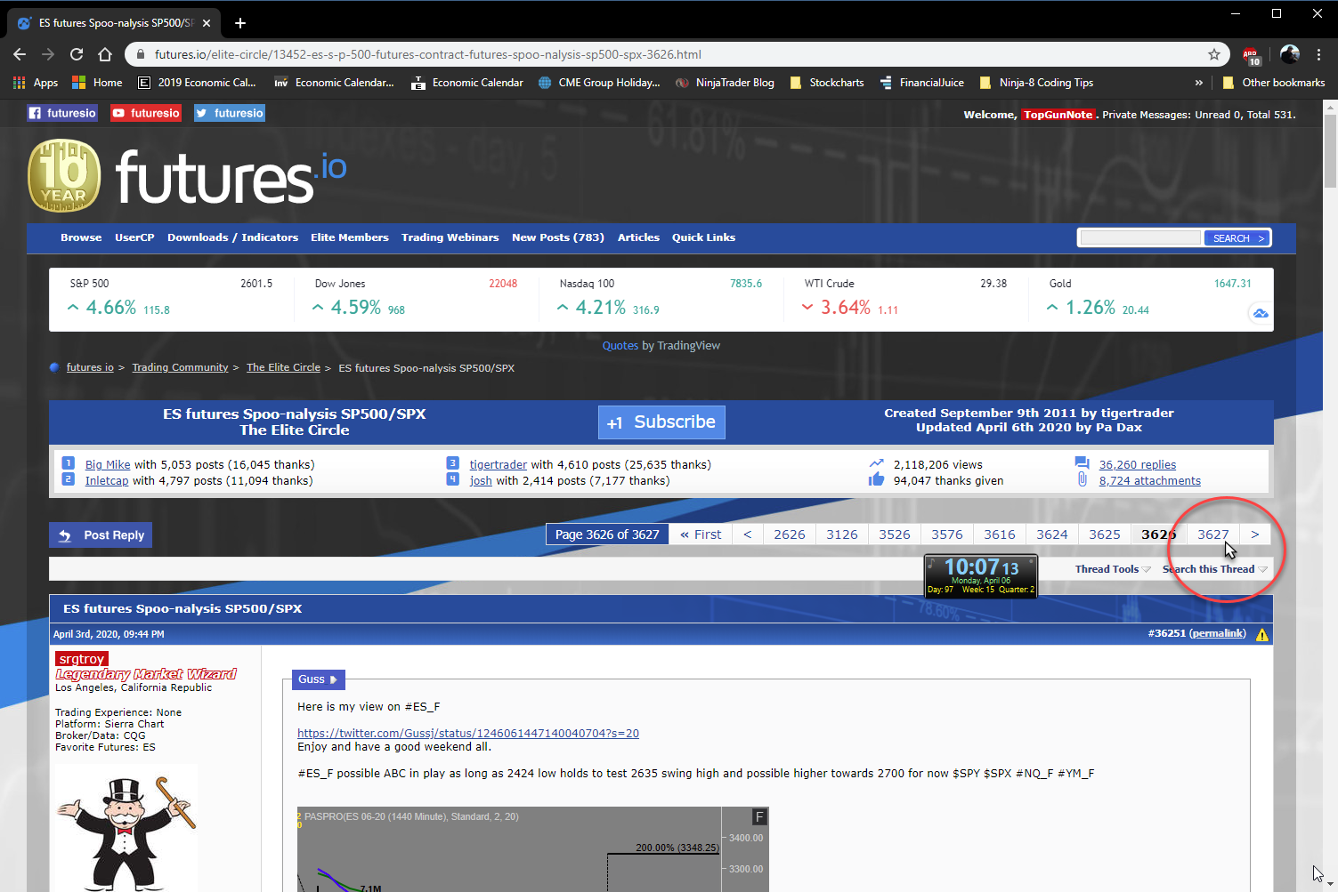The height and width of the screenshot is (892, 1338).
Task: Open the Elite Members menu
Action: click(x=350, y=237)
